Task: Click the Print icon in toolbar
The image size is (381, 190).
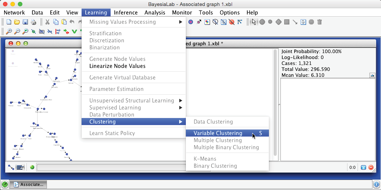Action: tap(34, 22)
